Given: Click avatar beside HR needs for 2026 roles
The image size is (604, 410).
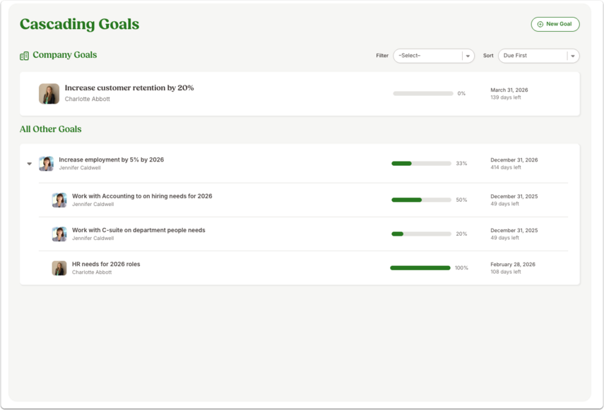Looking at the screenshot, I should pos(59,268).
